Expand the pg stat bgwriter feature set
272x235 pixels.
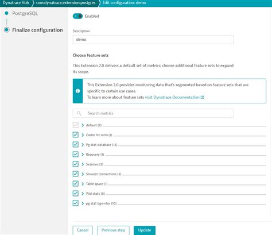tap(83, 203)
